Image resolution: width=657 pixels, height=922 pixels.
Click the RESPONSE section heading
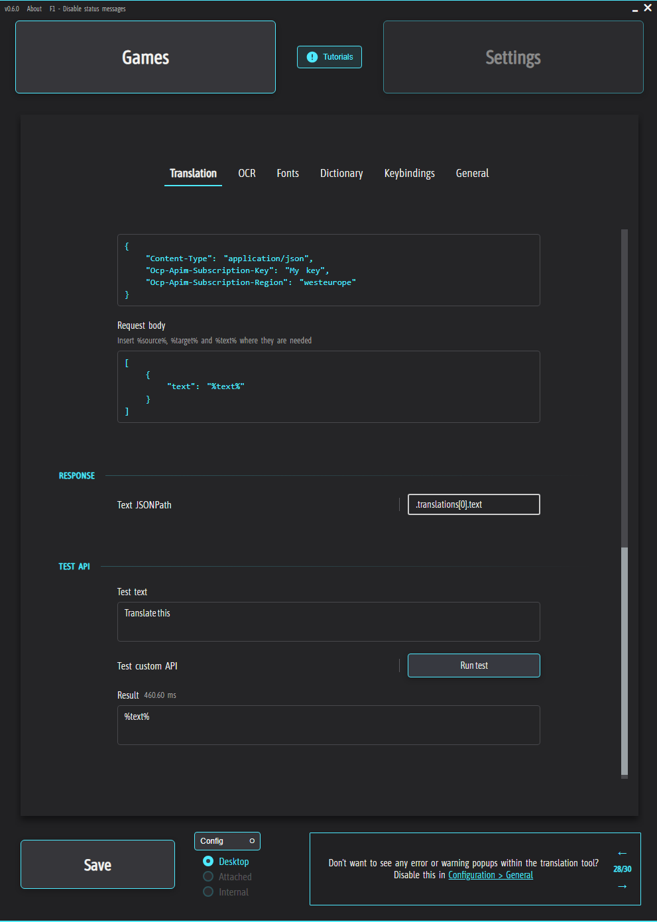[x=77, y=476]
